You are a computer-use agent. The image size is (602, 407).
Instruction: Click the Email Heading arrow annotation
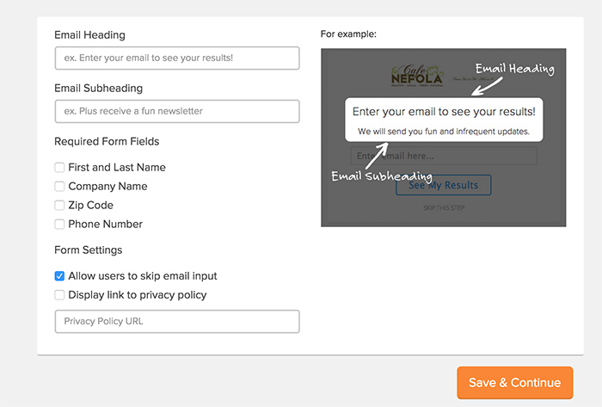487,86
